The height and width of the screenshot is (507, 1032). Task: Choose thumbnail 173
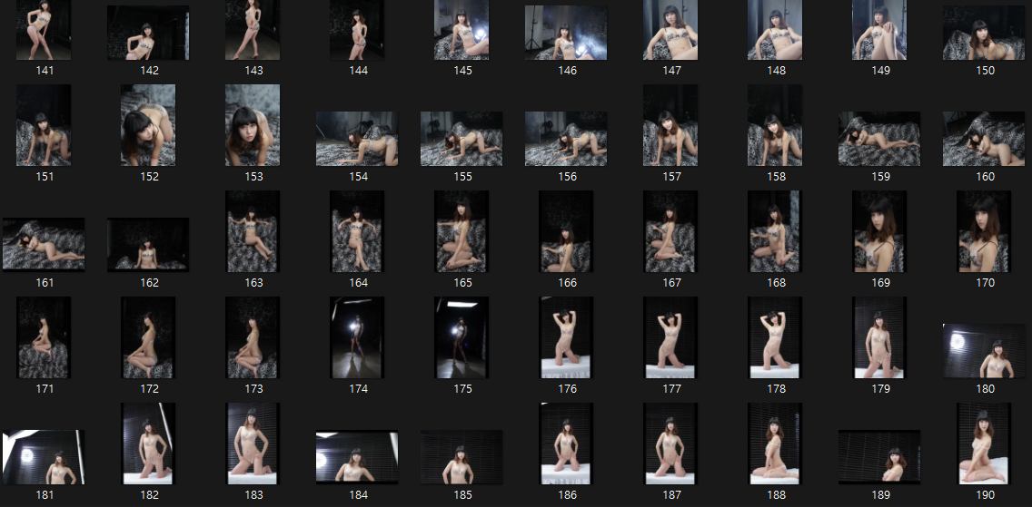tap(253, 337)
